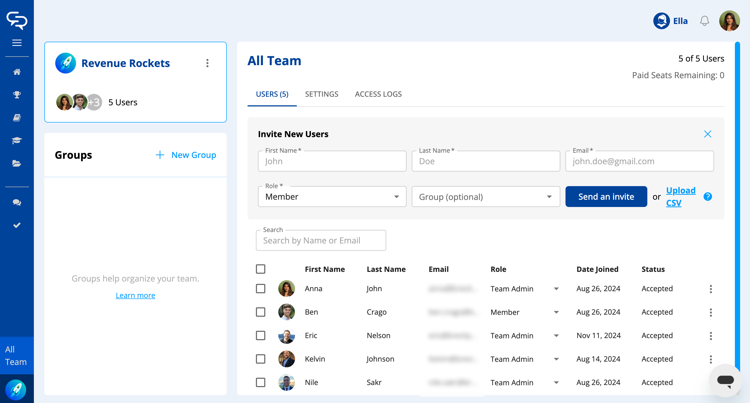The height and width of the screenshot is (403, 750).
Task: Focus the Search by Name or Email field
Action: (321, 241)
